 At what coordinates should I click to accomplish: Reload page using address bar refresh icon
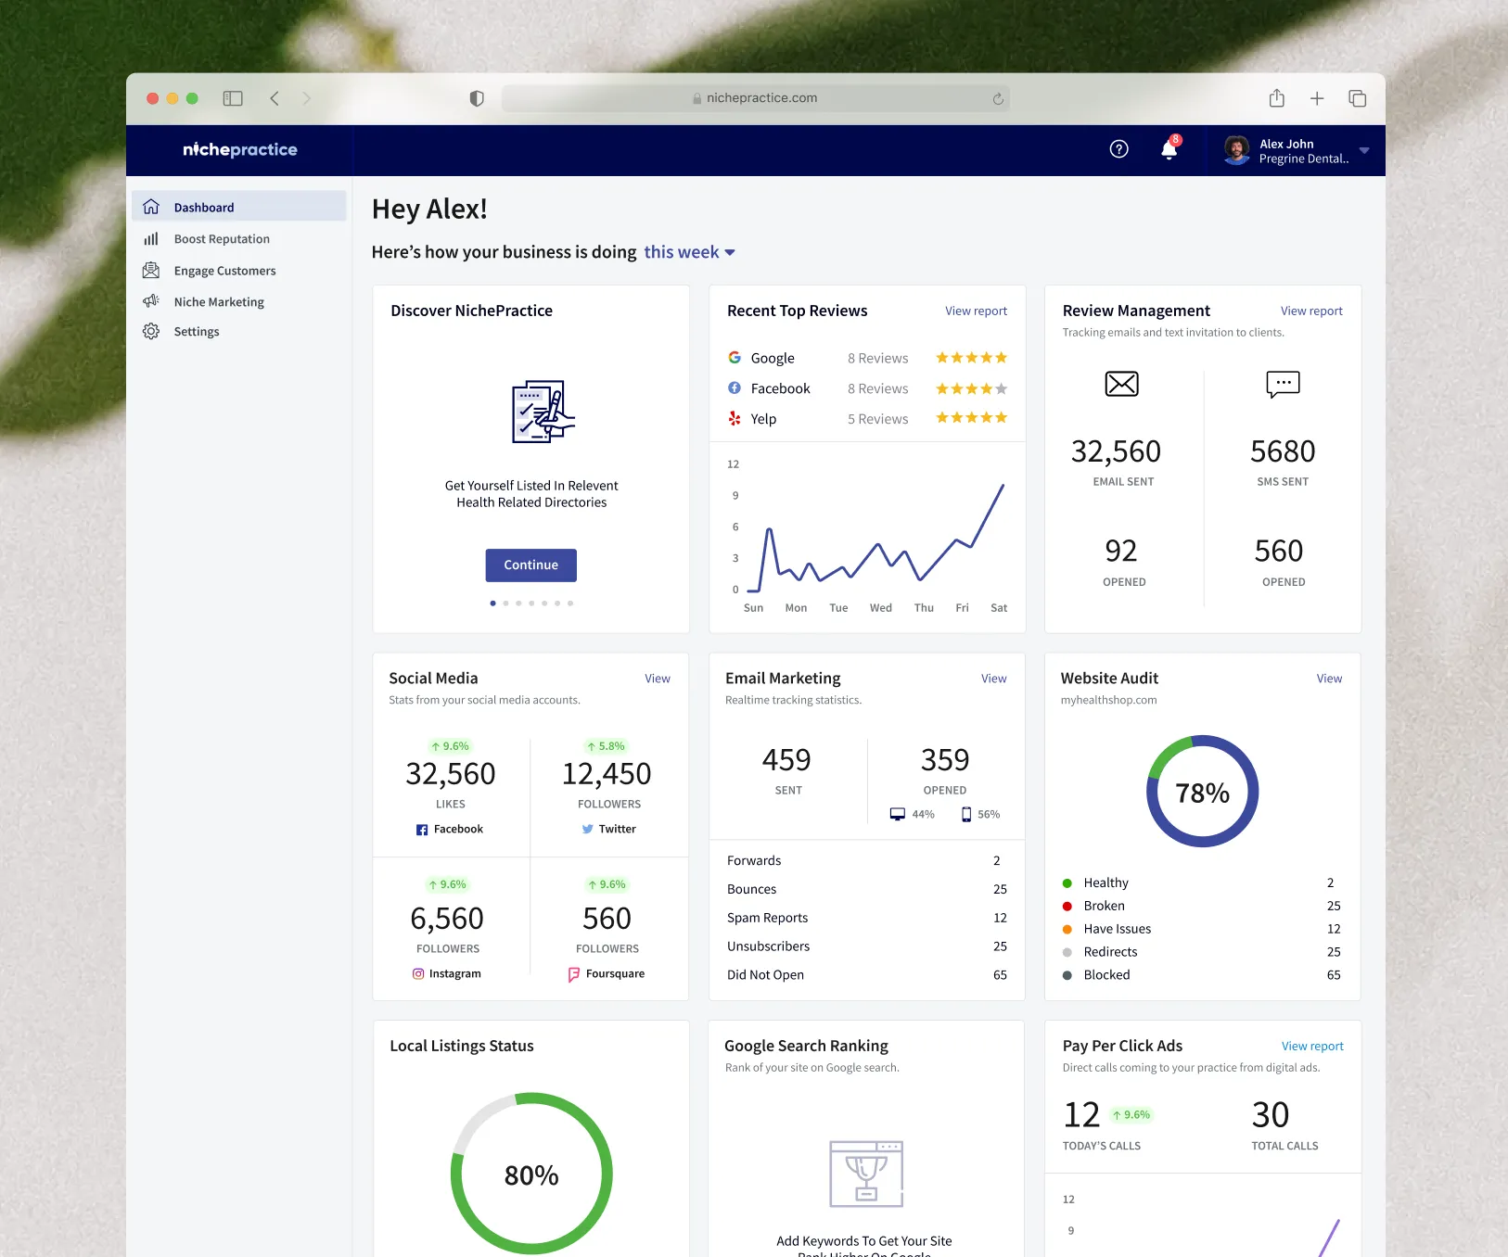coord(998,99)
